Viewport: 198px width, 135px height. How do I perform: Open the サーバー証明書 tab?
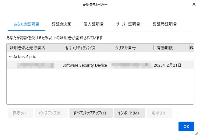128,24
